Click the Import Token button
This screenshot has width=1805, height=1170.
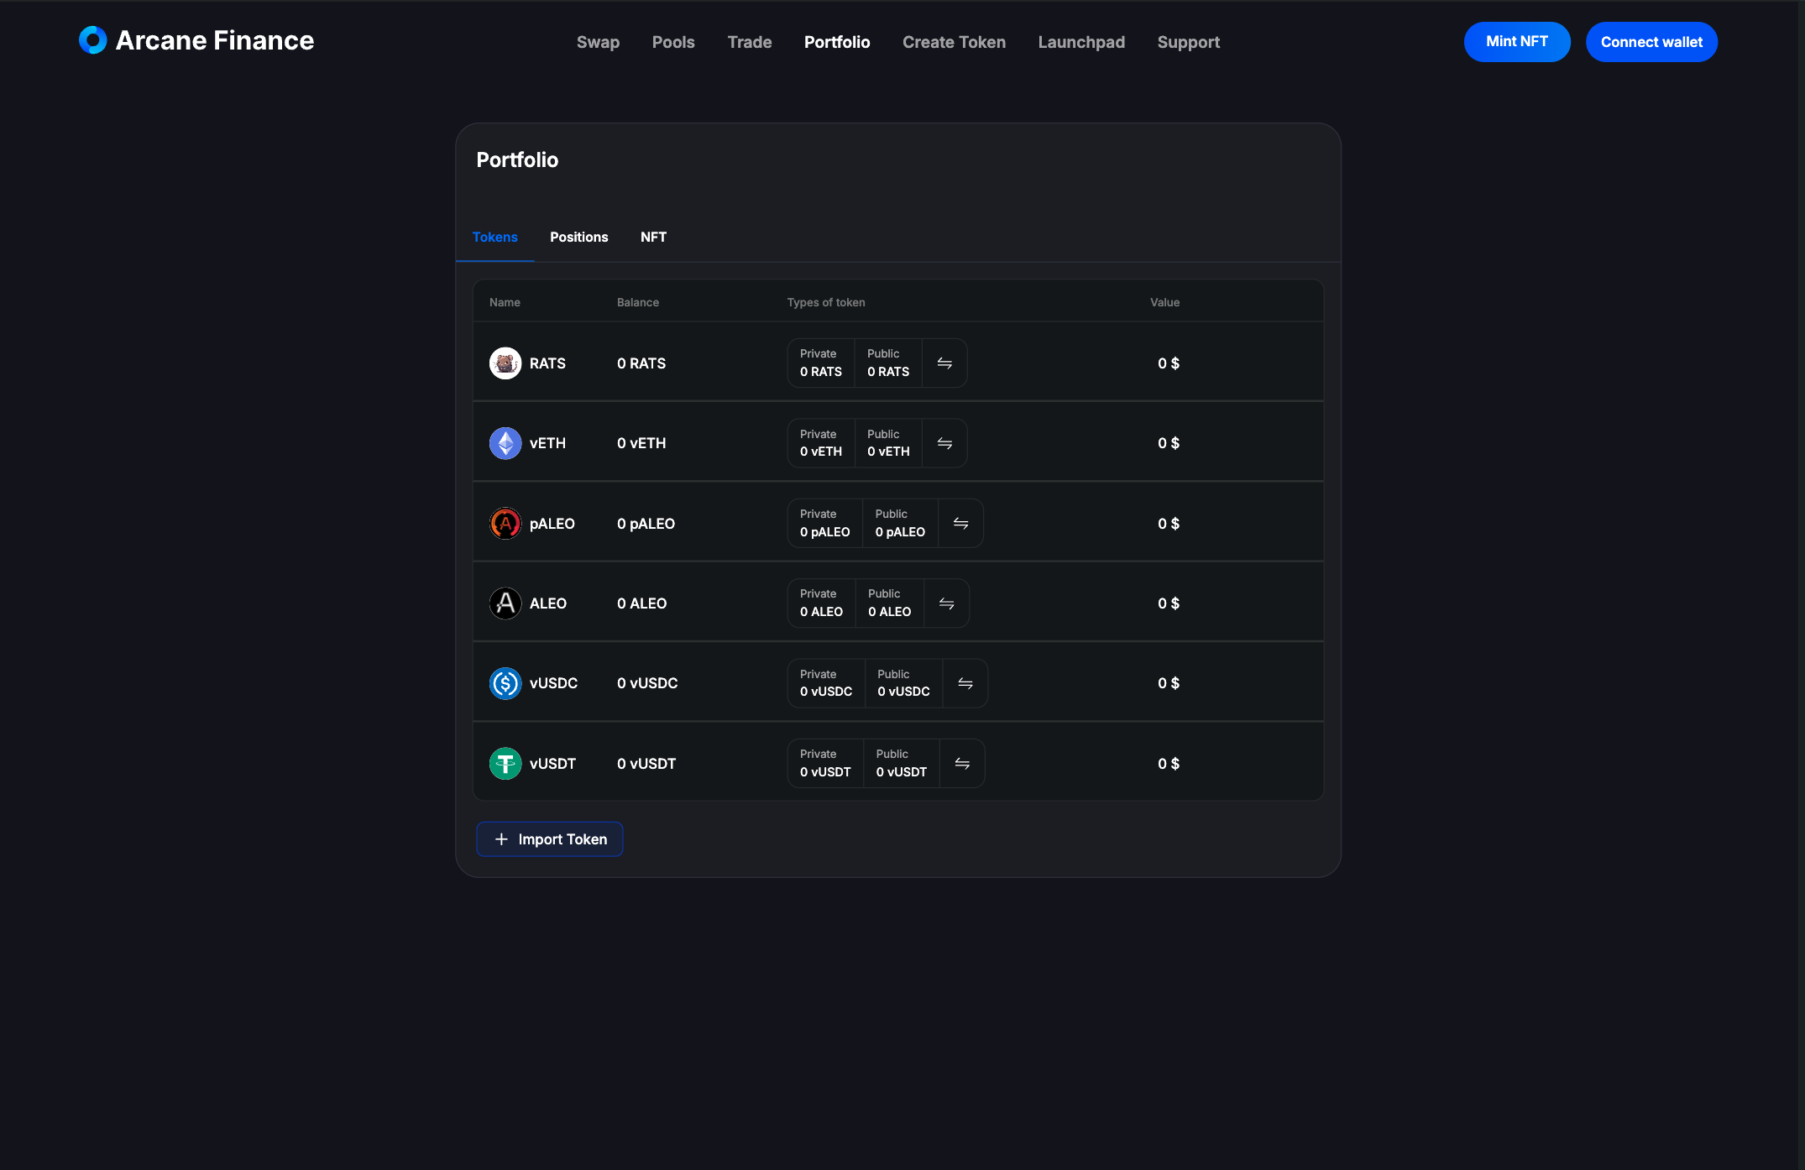(550, 839)
